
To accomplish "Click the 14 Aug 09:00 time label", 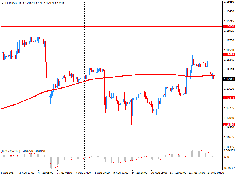I will pyautogui.click(x=216, y=173).
